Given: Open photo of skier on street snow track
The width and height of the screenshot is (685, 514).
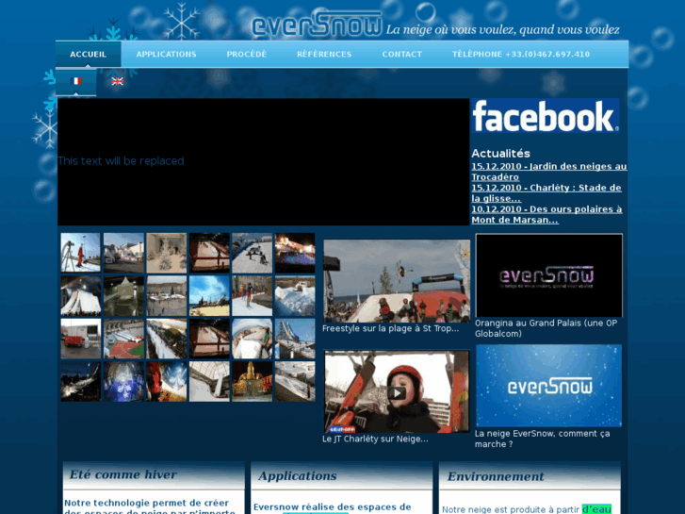Looking at the screenshot, I should pos(253,296).
